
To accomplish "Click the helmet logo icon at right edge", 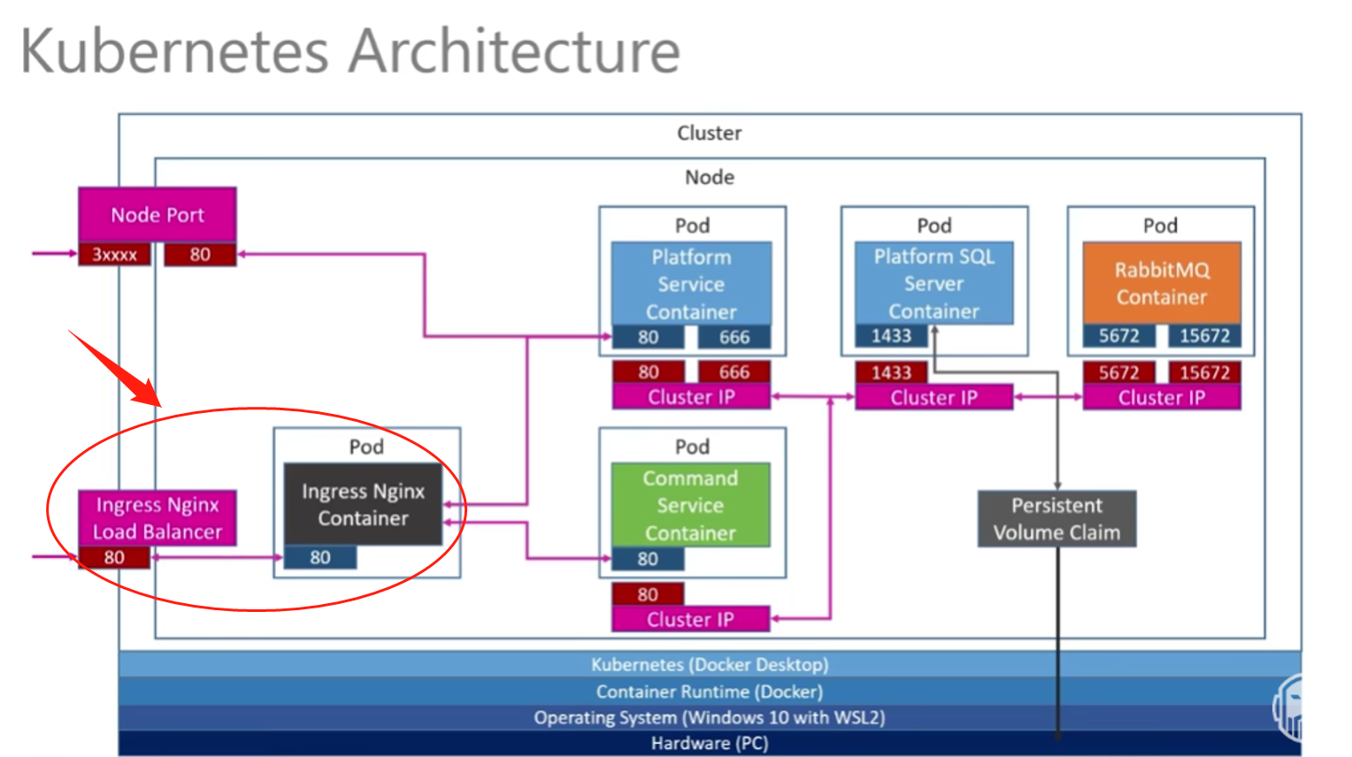I will click(x=1287, y=706).
